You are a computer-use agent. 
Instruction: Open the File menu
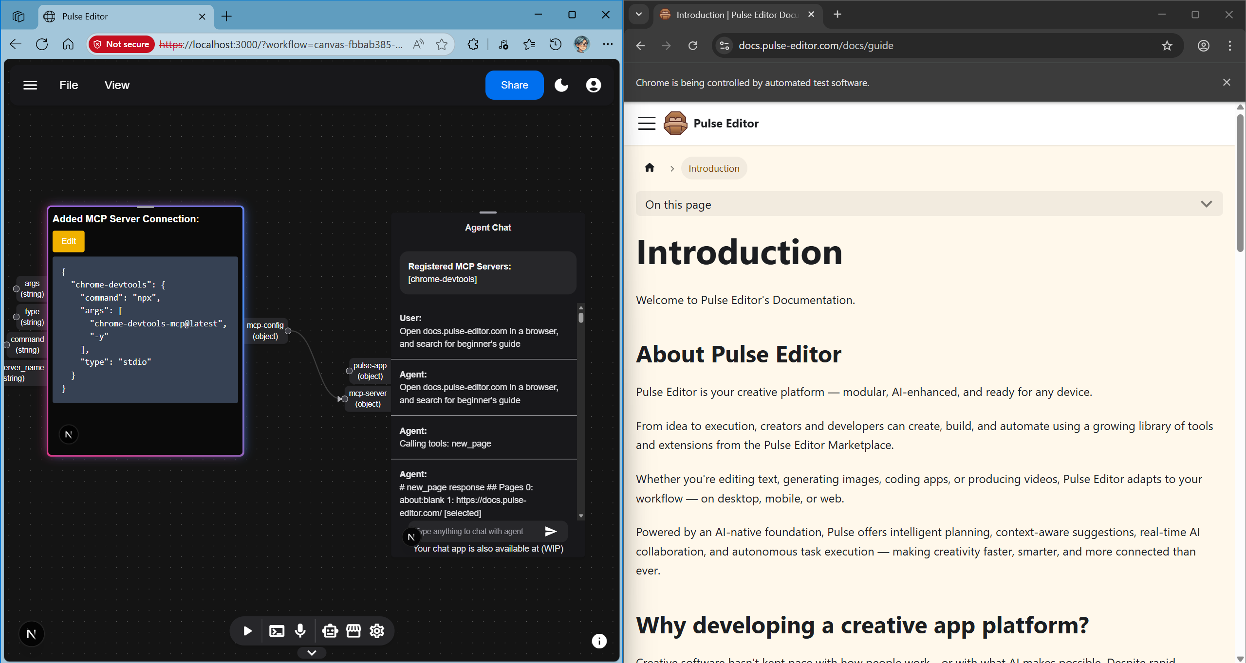coord(69,85)
